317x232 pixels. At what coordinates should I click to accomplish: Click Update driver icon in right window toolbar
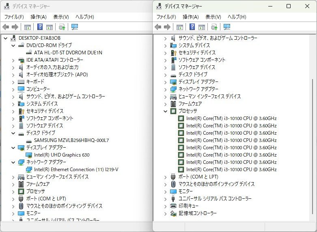click(x=214, y=27)
